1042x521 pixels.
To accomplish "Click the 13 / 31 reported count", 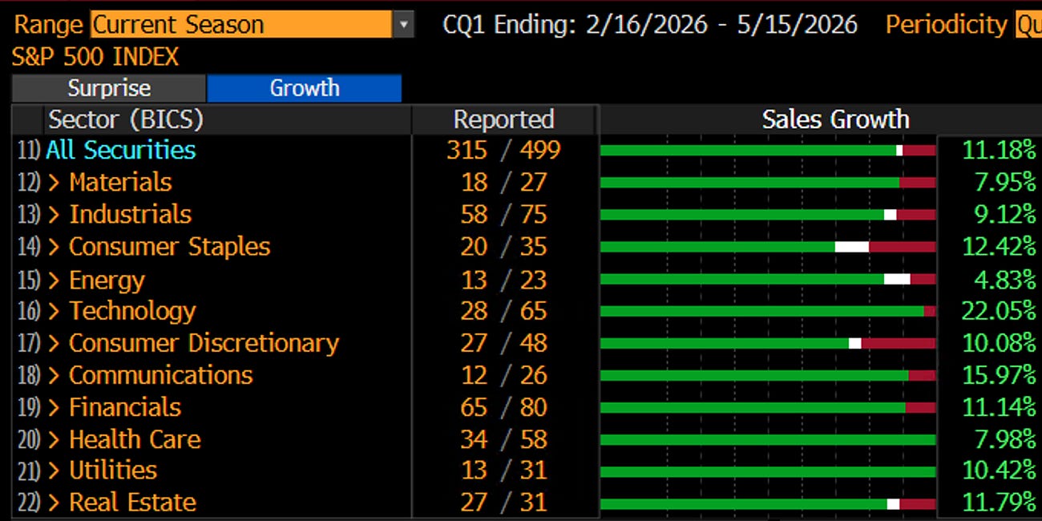I will tap(504, 470).
